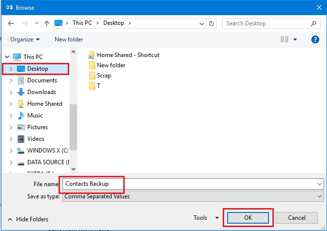The width and height of the screenshot is (327, 231).
Task: Open the Organize menu
Action: pos(25,39)
